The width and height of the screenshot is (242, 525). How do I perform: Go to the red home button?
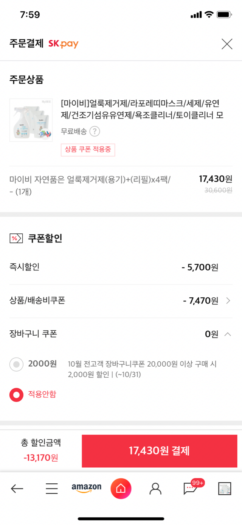tap(121, 489)
